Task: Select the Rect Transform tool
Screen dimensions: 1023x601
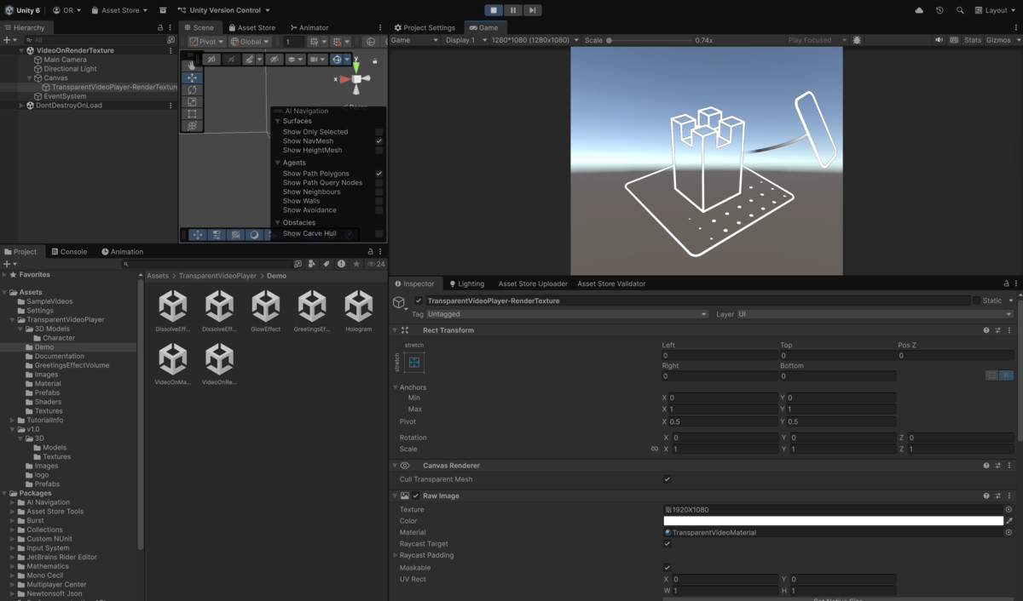Action: (x=192, y=113)
